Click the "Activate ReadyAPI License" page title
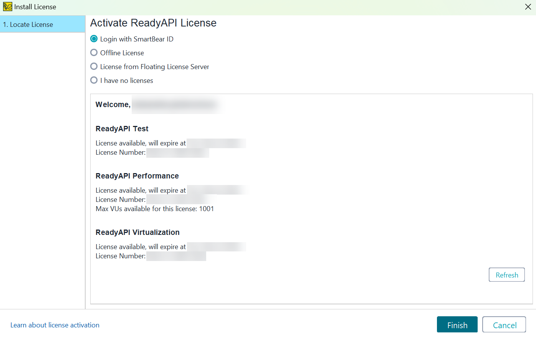The height and width of the screenshot is (337, 536). click(x=153, y=23)
